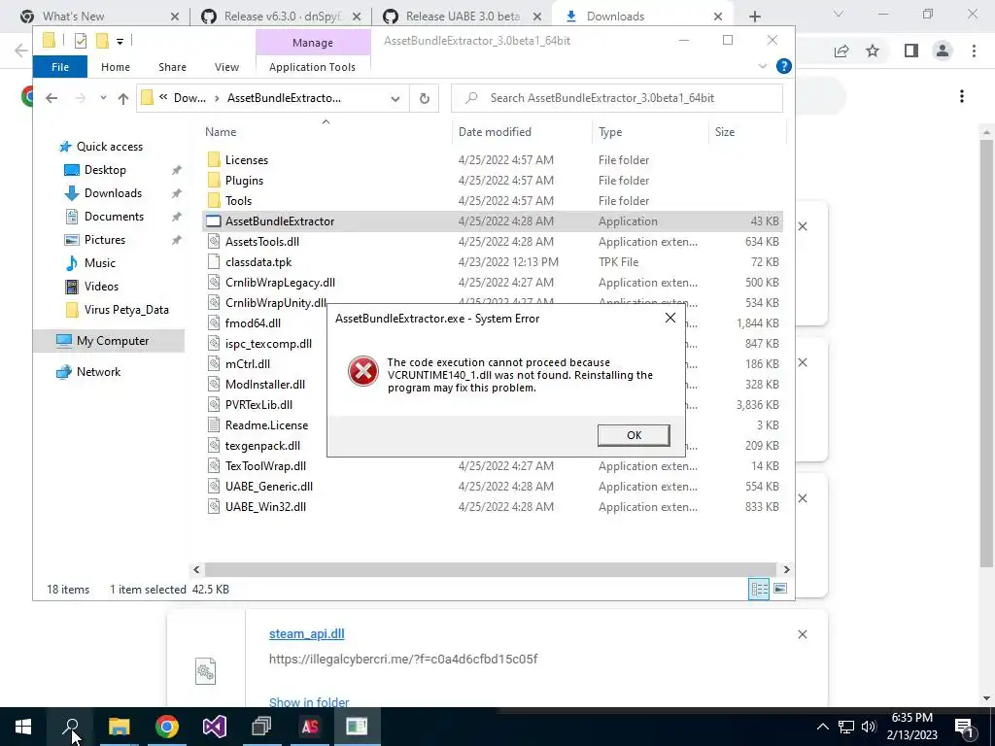Click the new folder icon in title bar

click(x=102, y=41)
